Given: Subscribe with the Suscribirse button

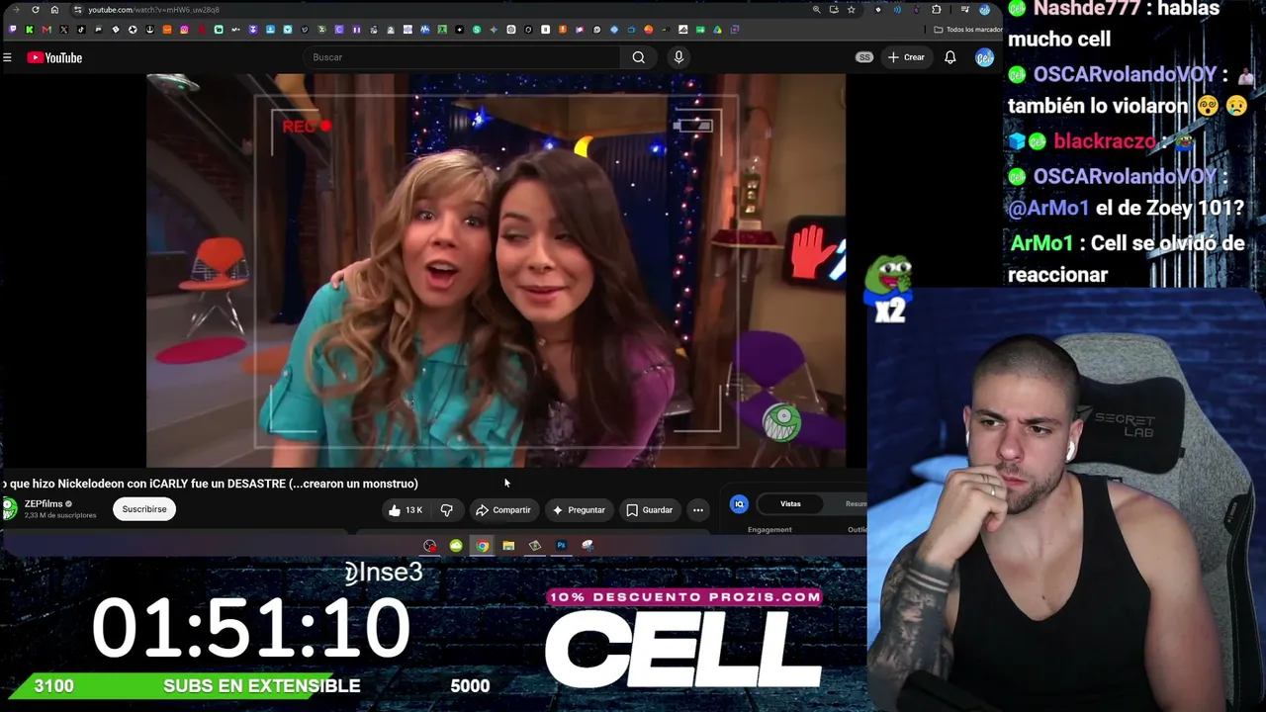Looking at the screenshot, I should tap(144, 509).
